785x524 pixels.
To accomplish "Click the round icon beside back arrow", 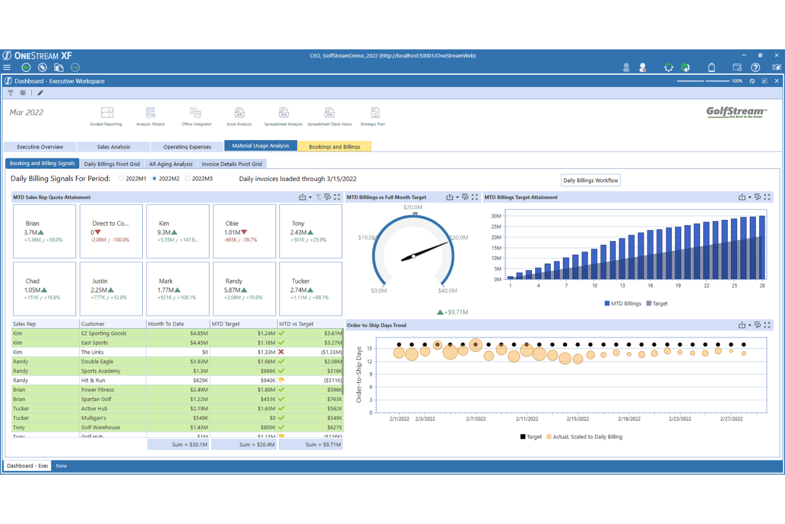I will [x=42, y=67].
